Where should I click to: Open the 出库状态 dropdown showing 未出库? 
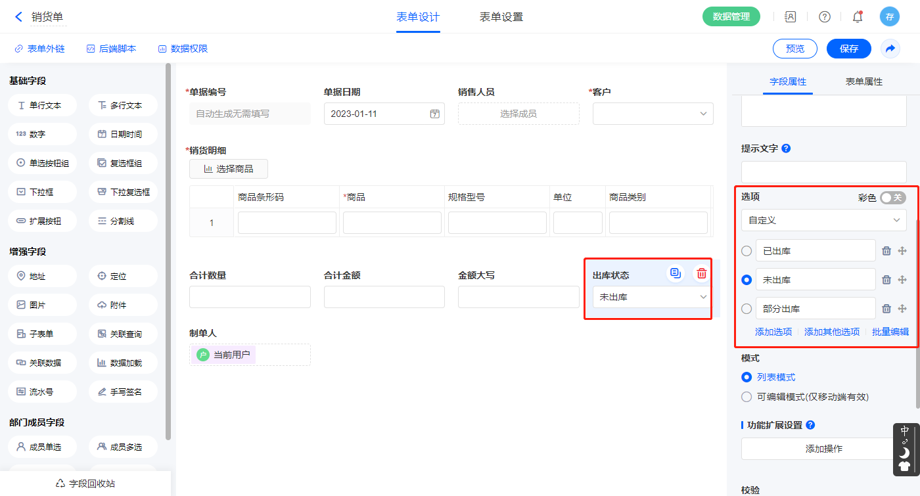651,297
